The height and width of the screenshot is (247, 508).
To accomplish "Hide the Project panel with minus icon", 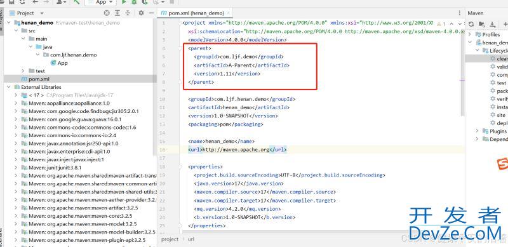I will coord(151,13).
